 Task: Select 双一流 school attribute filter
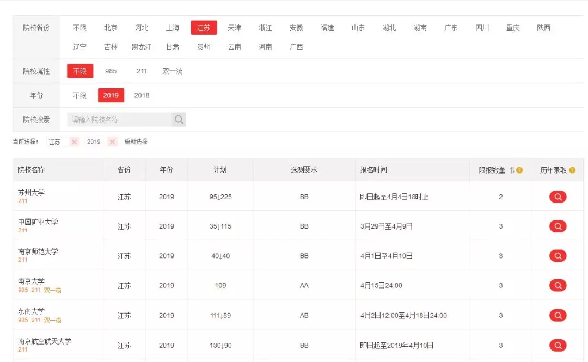click(173, 71)
